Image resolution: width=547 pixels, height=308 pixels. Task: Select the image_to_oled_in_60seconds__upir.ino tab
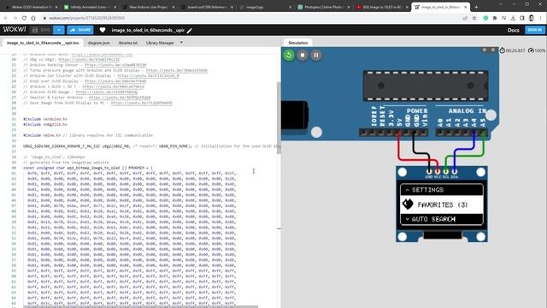pos(43,43)
